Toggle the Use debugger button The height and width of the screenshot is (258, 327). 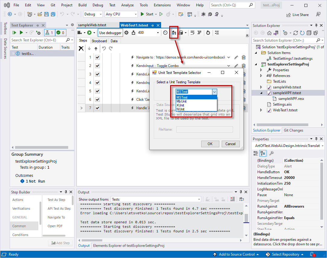110,33
